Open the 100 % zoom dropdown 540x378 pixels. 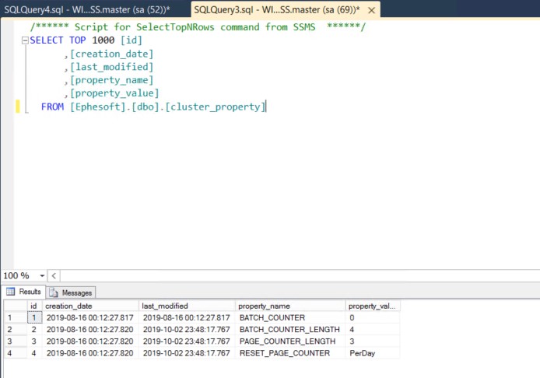coord(42,276)
